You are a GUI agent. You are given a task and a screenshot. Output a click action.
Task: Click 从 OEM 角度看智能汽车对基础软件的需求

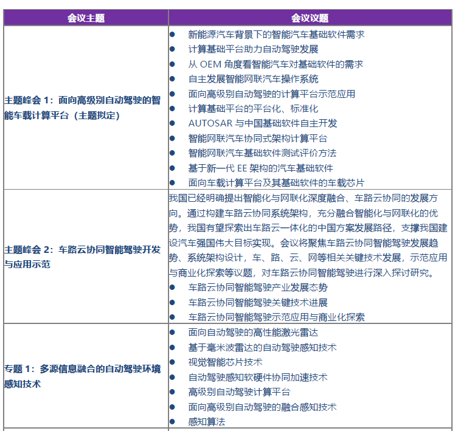276,64
